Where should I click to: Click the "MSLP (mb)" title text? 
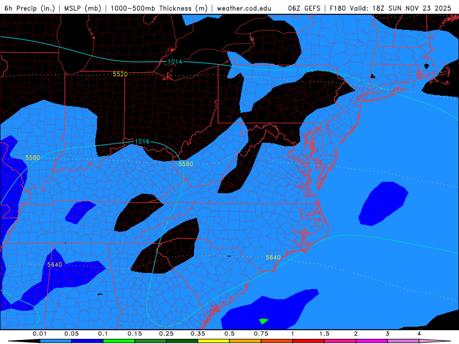point(83,8)
